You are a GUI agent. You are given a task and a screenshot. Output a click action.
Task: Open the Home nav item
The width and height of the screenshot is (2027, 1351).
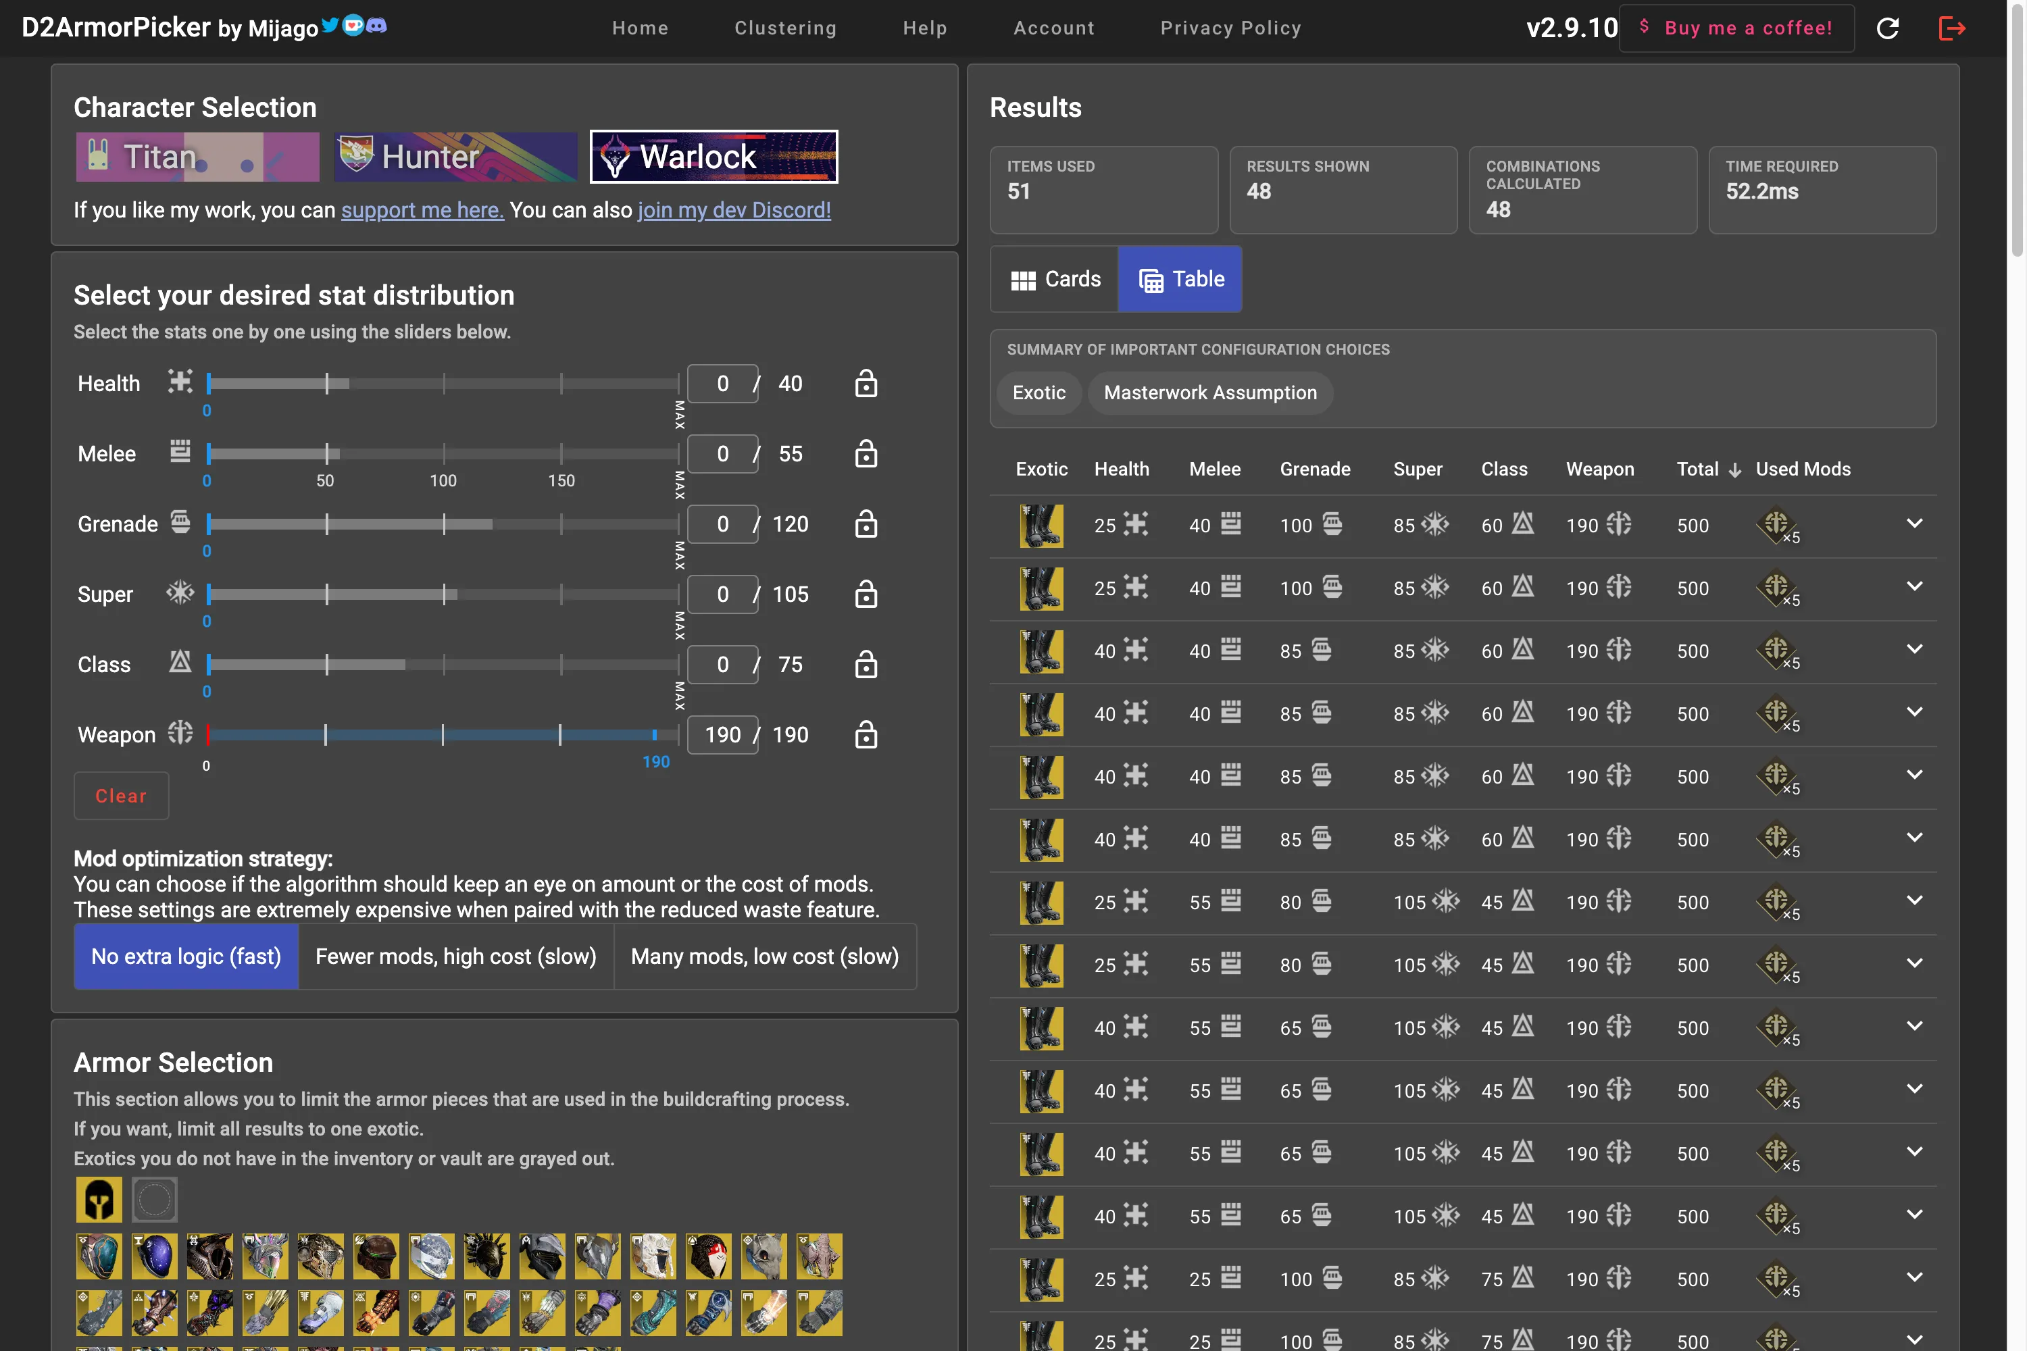pyautogui.click(x=641, y=28)
